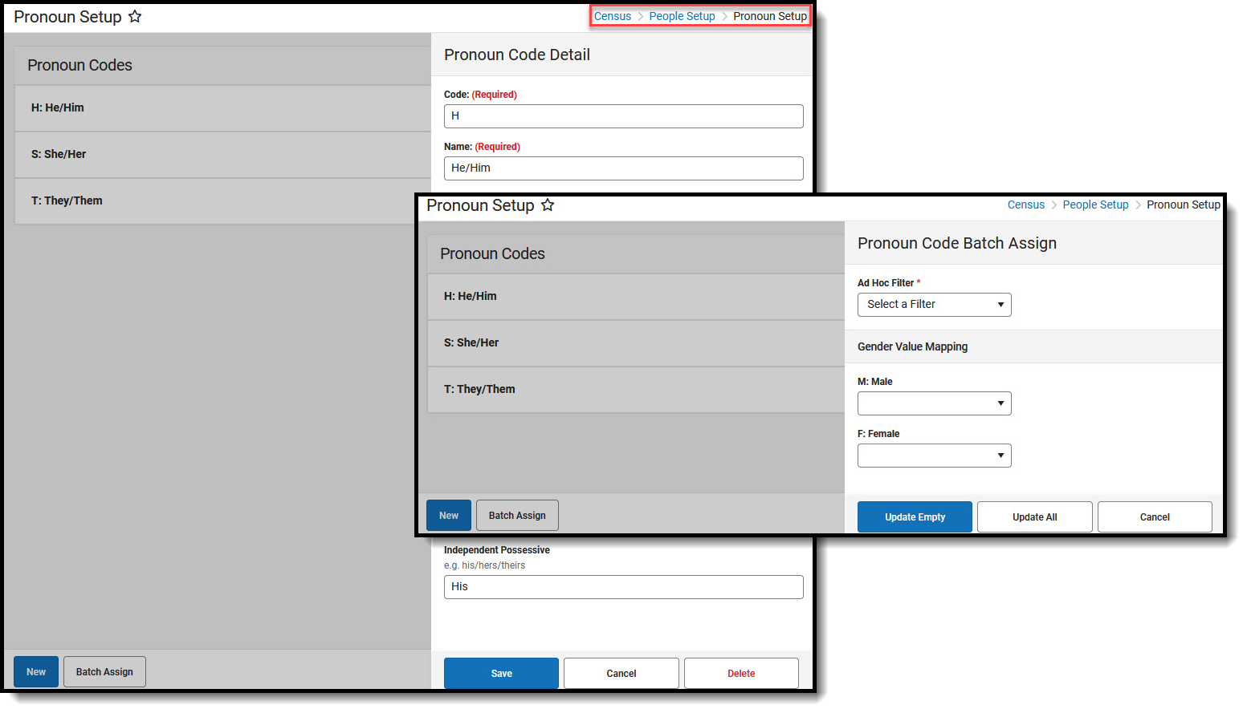
Task: Delete the current pronoun code
Action: [740, 673]
